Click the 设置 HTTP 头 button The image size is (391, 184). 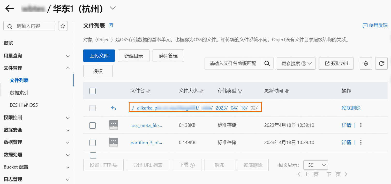click(x=103, y=165)
